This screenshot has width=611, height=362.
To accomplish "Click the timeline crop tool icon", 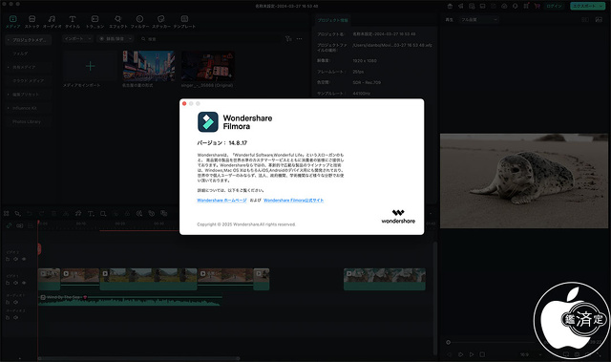I will (x=103, y=214).
